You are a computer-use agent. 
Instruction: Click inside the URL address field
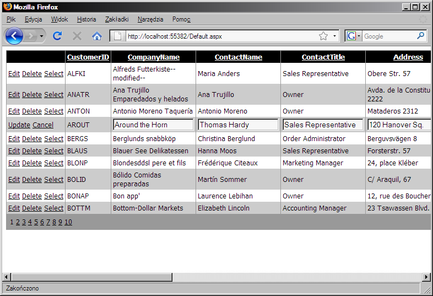click(221, 36)
